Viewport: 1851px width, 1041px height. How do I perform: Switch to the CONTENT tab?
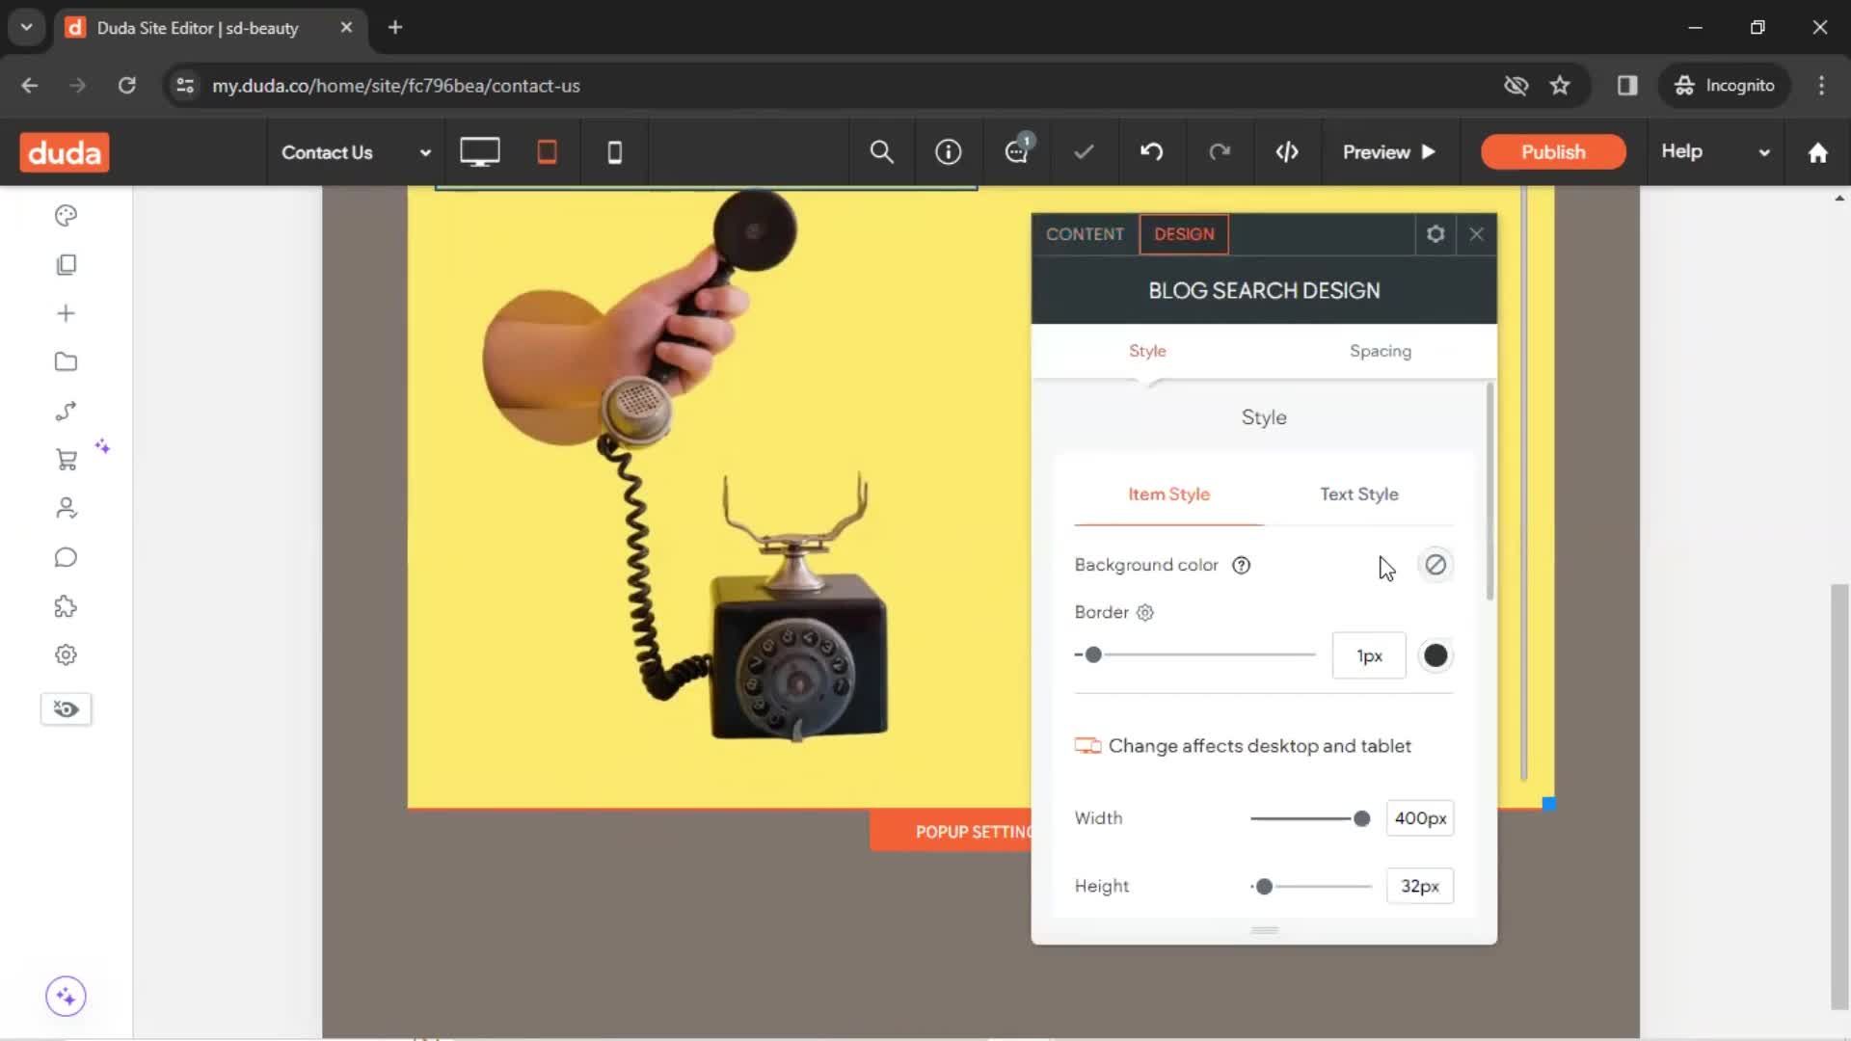click(1085, 234)
